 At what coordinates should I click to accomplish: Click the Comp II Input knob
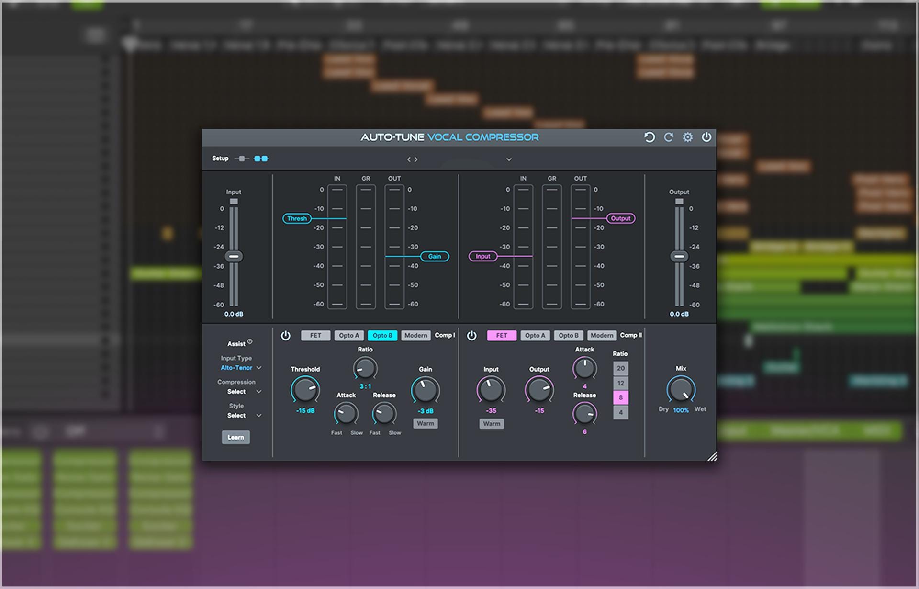(x=491, y=390)
